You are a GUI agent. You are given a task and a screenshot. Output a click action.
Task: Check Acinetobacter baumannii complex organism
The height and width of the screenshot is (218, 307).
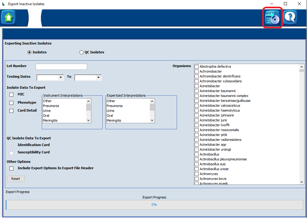pyautogui.click(x=196, y=96)
